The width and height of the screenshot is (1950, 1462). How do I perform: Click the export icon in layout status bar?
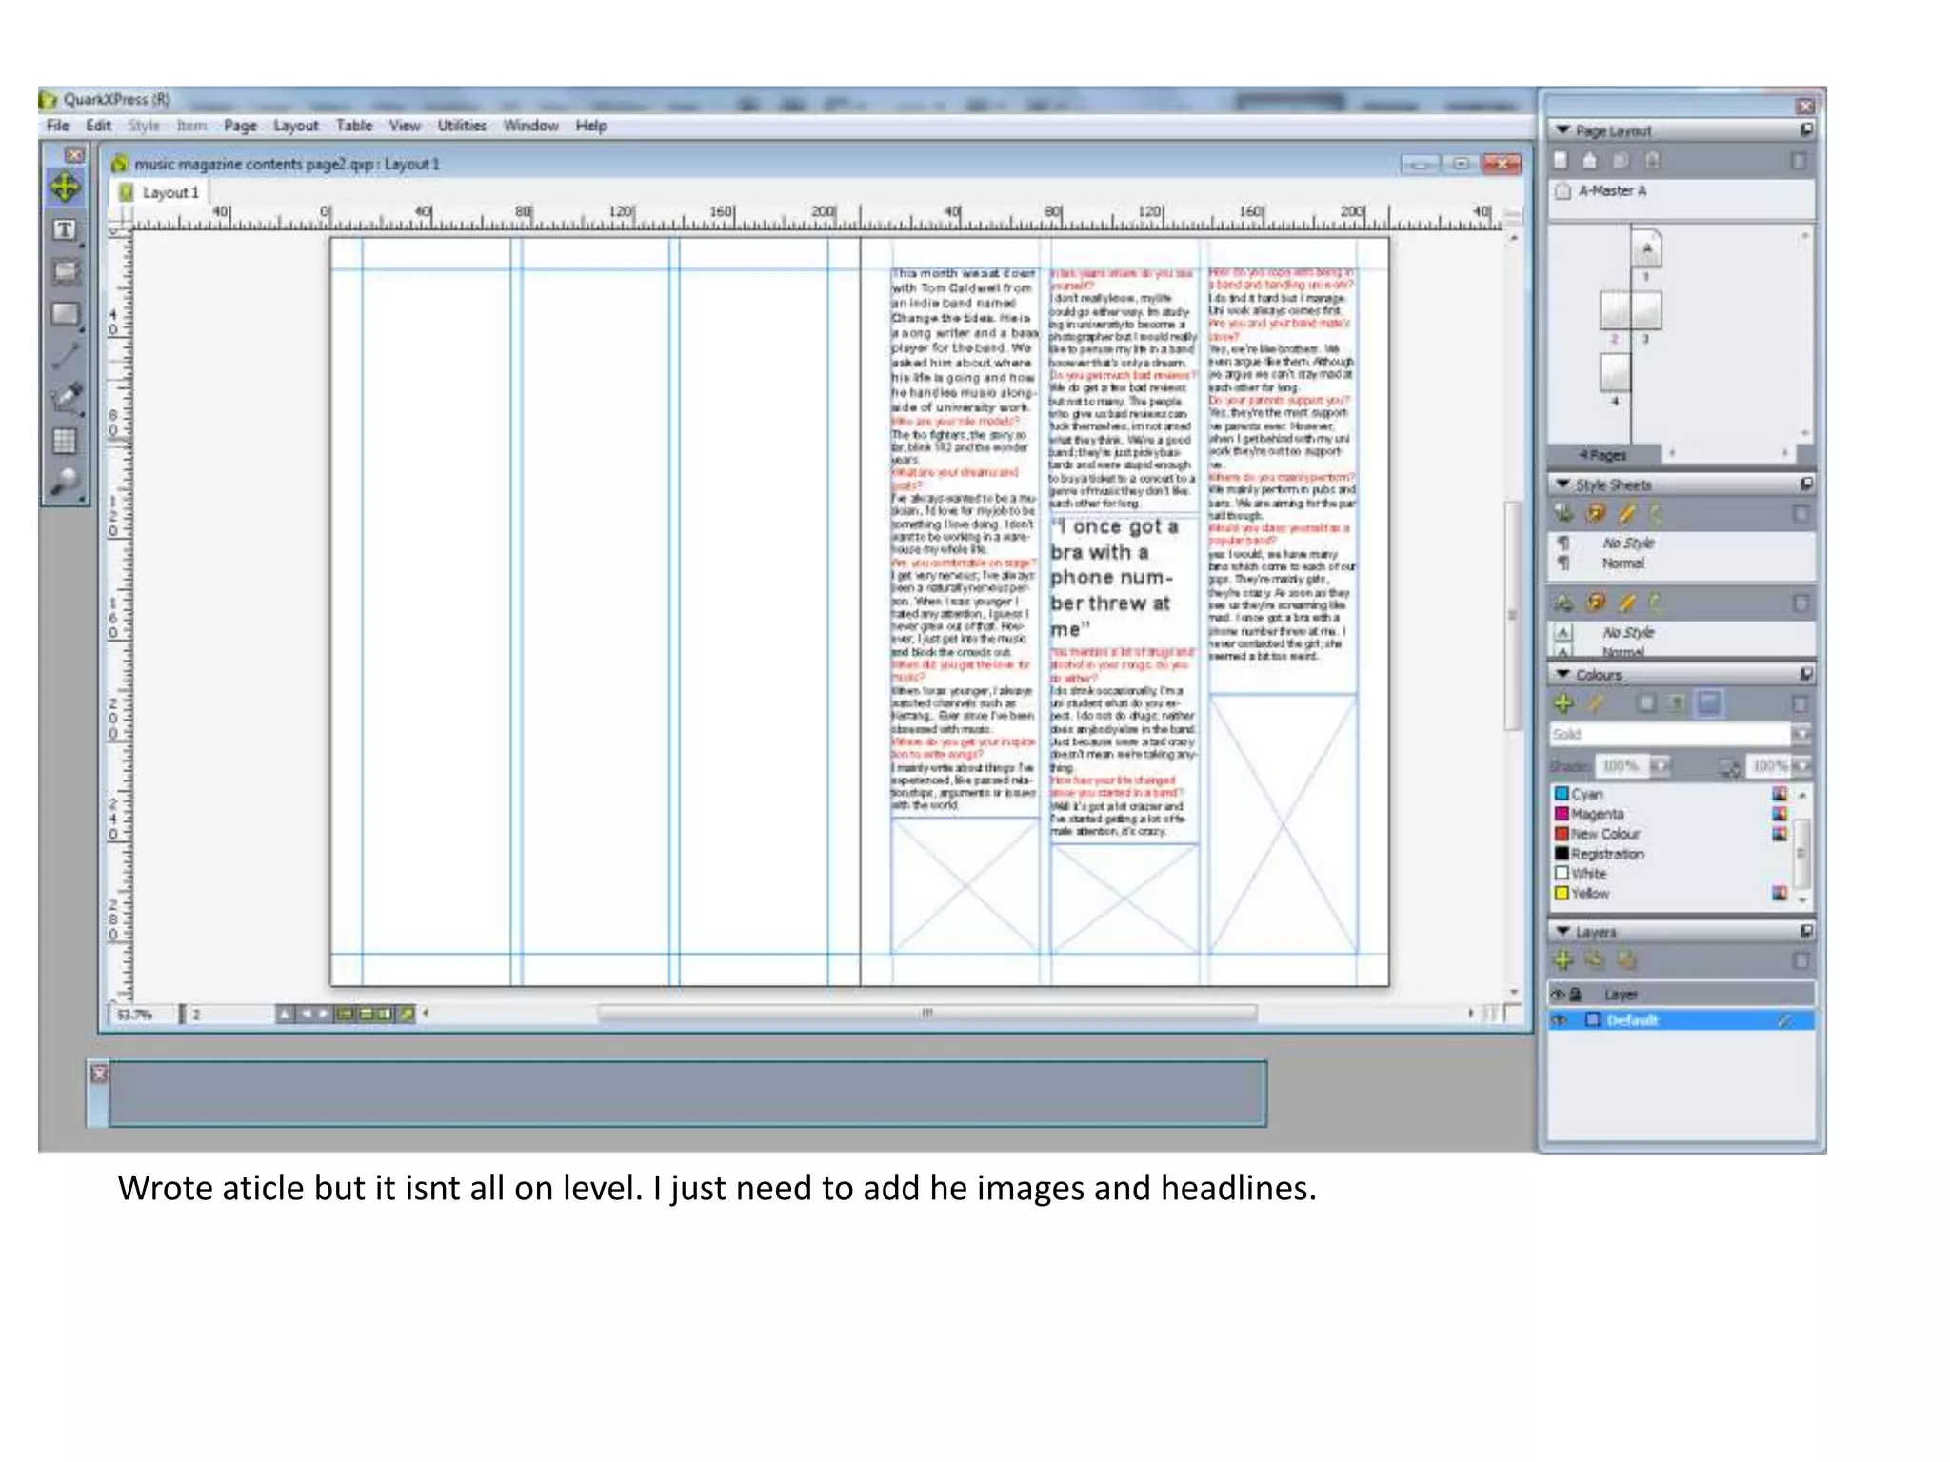coord(408,1014)
